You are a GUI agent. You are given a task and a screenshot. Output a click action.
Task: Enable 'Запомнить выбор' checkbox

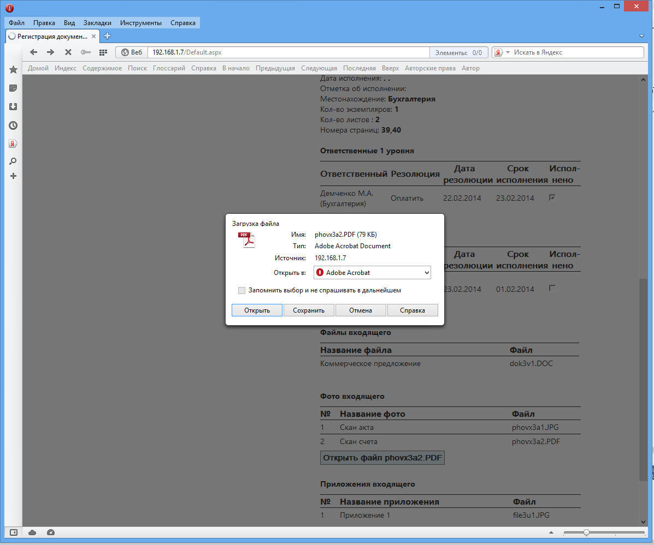pos(242,290)
